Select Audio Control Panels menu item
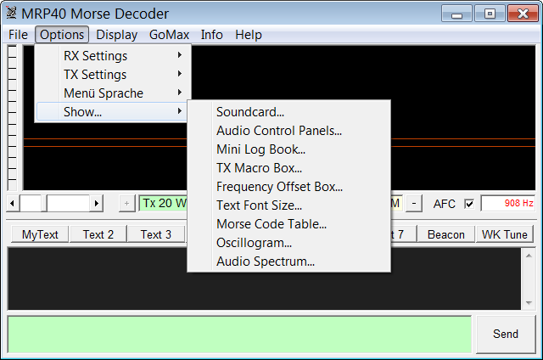Image resolution: width=543 pixels, height=360 pixels. (x=278, y=131)
